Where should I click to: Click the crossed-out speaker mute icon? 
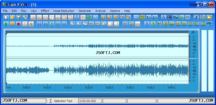116,17
